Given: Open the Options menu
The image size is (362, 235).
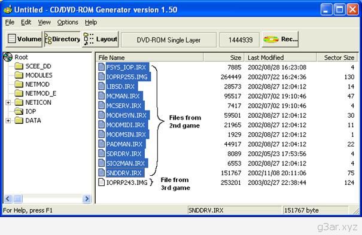Looking at the screenshot, I should pyautogui.click(x=68, y=22).
